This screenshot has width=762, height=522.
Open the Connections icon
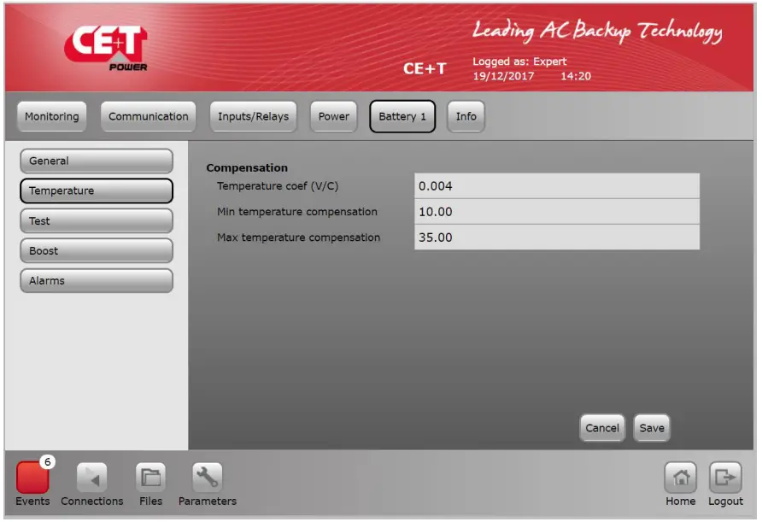pos(92,478)
